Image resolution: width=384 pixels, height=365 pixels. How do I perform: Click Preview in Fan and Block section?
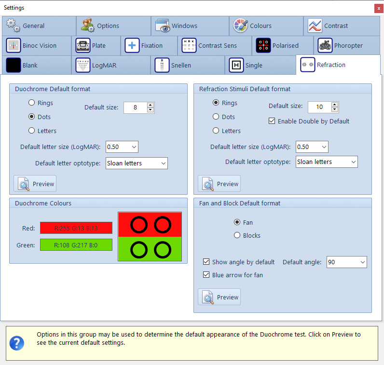click(x=219, y=297)
